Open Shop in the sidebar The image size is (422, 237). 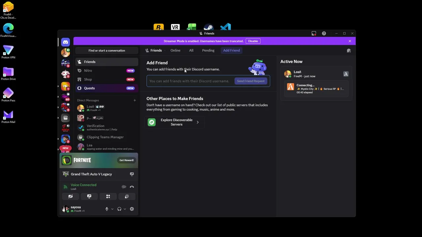(107, 79)
